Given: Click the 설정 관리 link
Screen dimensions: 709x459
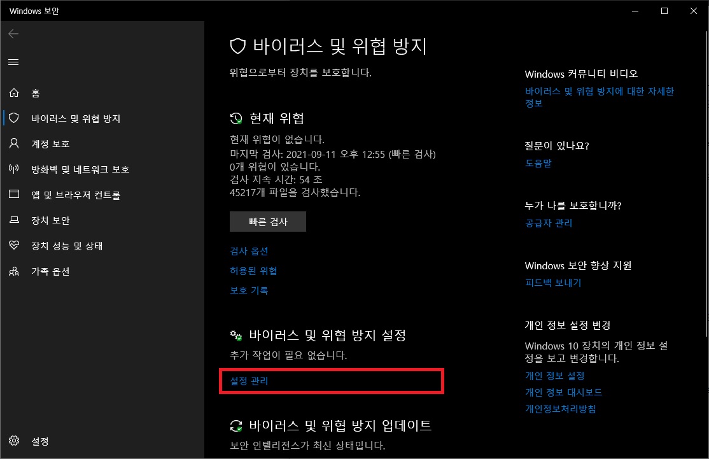Looking at the screenshot, I should pos(249,381).
